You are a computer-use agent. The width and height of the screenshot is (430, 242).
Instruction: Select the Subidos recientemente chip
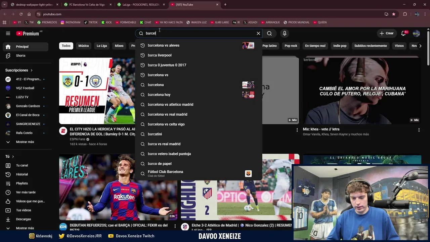[371, 46]
